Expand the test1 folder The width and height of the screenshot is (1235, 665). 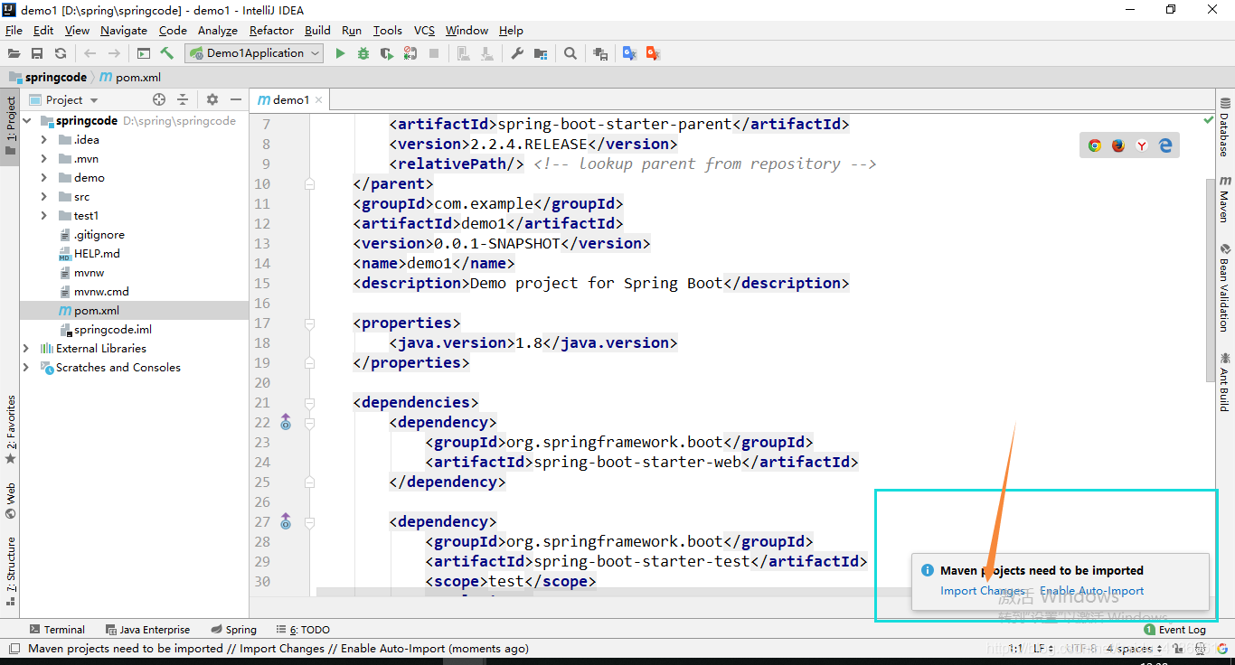(43, 216)
